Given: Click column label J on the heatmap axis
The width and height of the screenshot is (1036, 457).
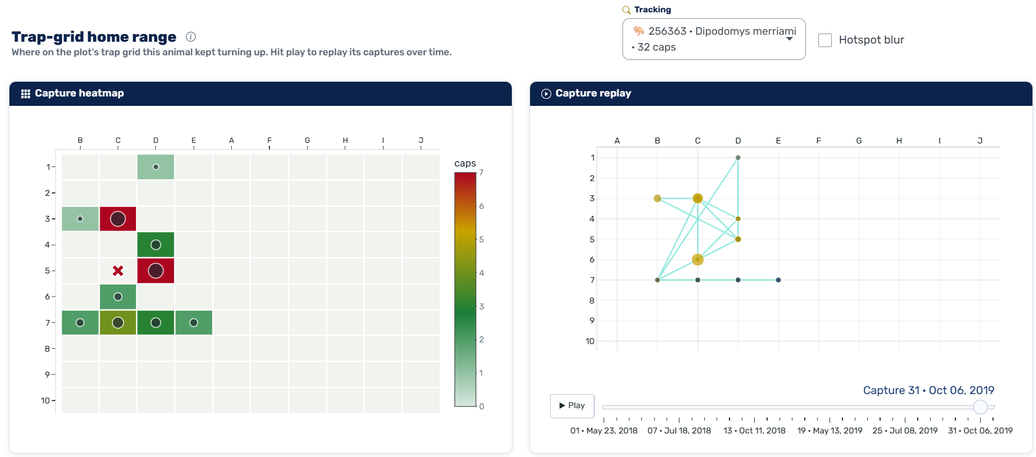Looking at the screenshot, I should (x=421, y=141).
